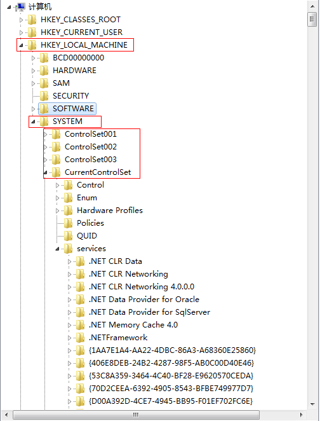
Task: Select the .NETFramework folder icon
Action: click(81, 338)
